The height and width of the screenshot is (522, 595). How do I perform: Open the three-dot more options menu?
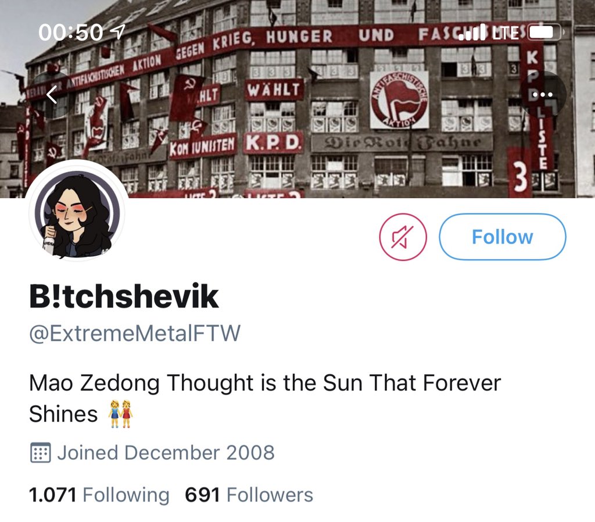(x=543, y=94)
